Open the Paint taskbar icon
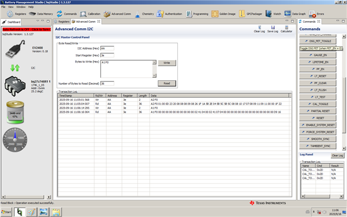347x217 pixels. [x=31, y=212]
